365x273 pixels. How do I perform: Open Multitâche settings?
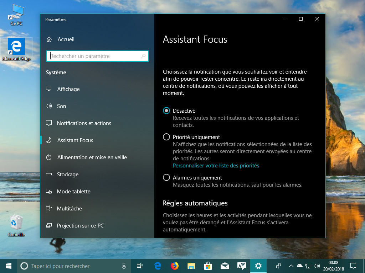(x=69, y=209)
